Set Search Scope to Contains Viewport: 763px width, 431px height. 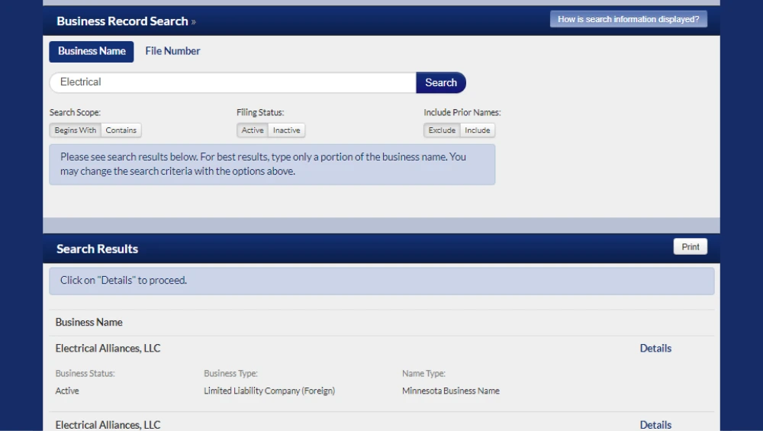tap(121, 130)
